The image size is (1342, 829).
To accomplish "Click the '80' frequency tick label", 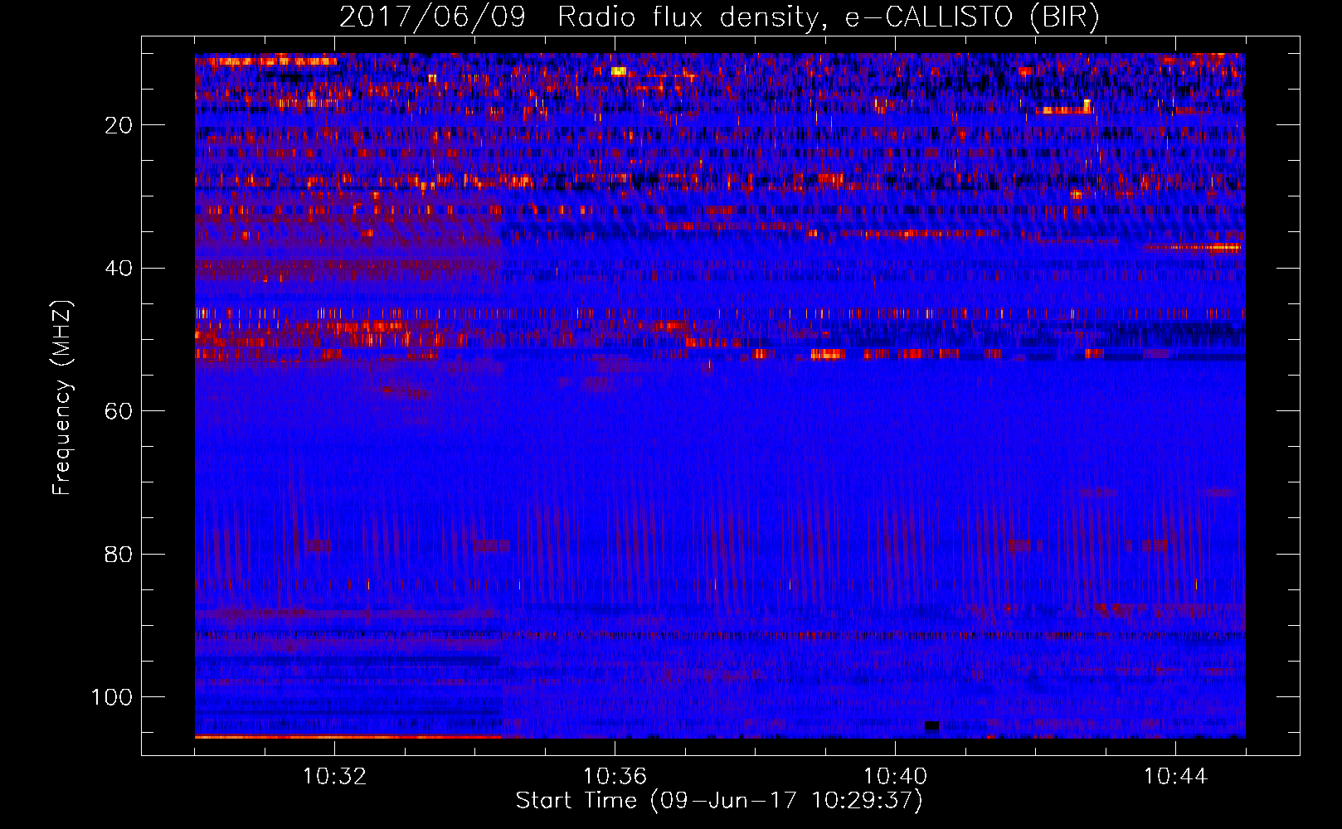I will (119, 555).
